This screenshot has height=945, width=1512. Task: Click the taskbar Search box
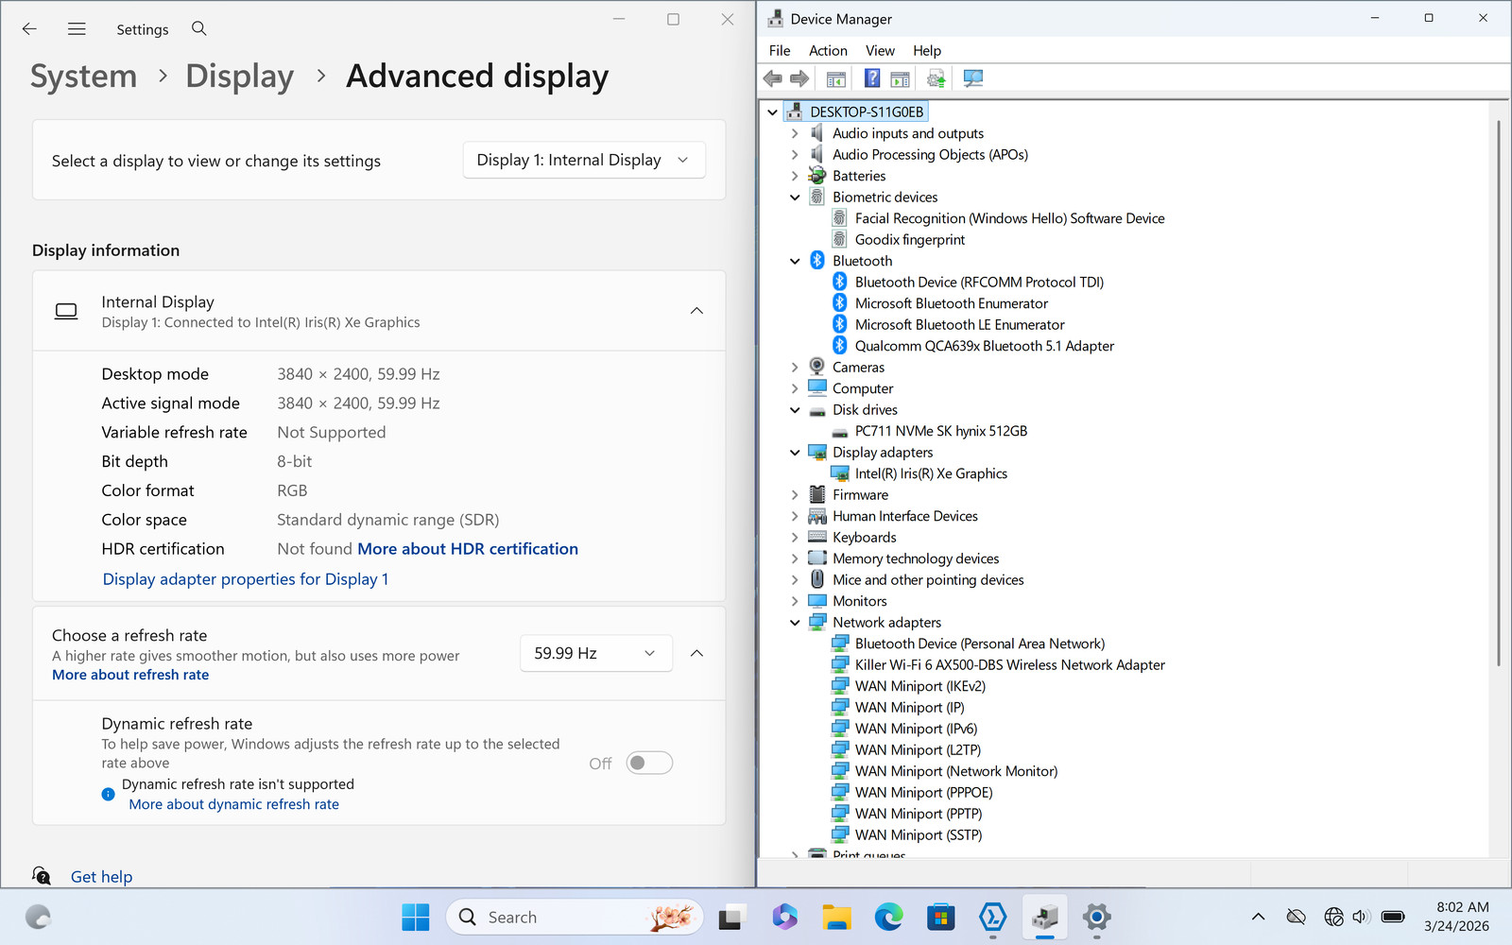tap(575, 917)
